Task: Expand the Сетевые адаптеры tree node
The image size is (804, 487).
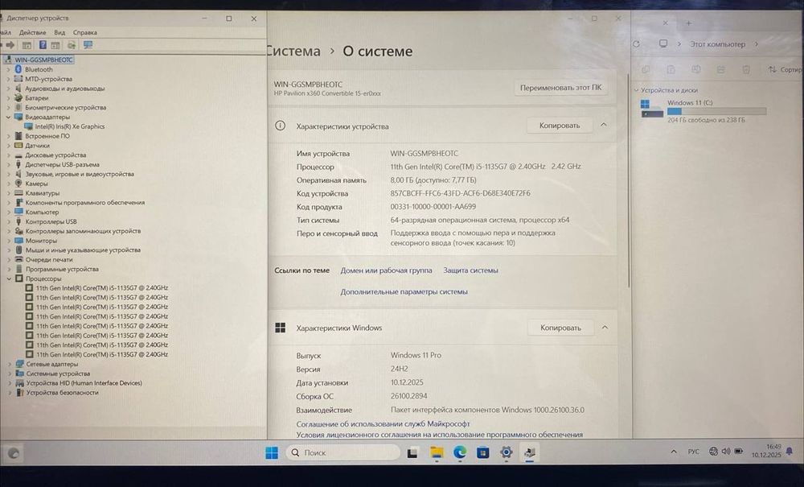Action: pyautogui.click(x=9, y=364)
